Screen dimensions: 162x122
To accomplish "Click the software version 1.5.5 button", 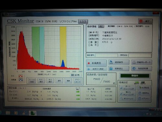I will click(83, 21).
